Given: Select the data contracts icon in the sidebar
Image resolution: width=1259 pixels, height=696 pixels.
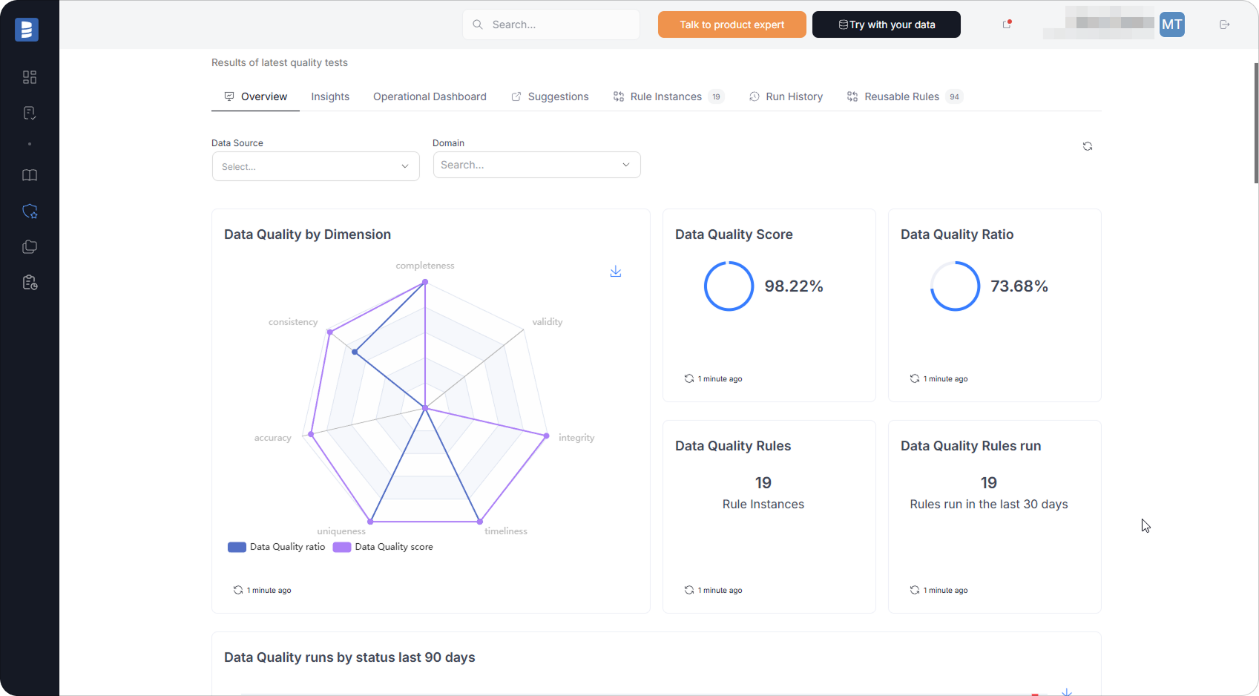Looking at the screenshot, I should coord(30,113).
